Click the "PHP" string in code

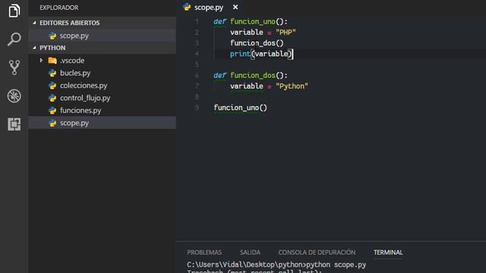(x=286, y=32)
